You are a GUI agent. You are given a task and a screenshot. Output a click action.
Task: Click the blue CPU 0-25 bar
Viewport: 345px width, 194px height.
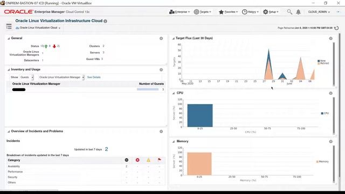200,115
